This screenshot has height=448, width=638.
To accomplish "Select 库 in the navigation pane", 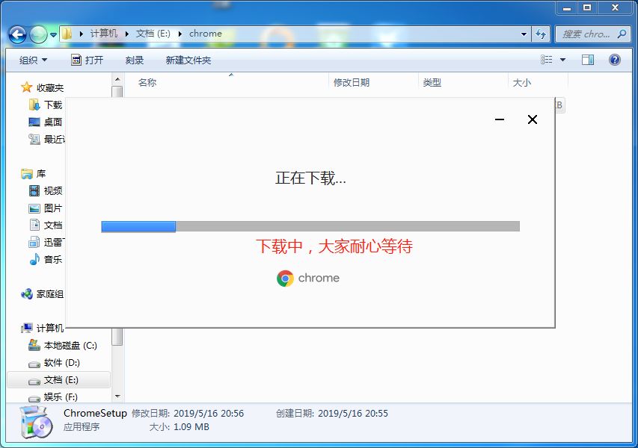I will coord(40,174).
